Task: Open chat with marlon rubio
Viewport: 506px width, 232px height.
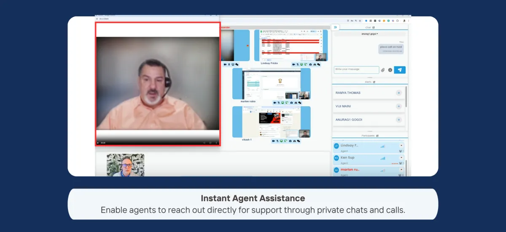Action: (300, 103)
